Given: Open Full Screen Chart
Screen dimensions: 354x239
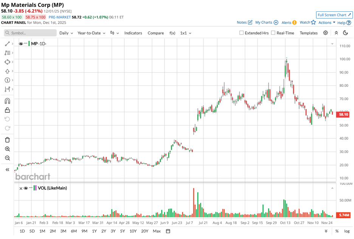Looking at the screenshot, I should coord(334,15).
